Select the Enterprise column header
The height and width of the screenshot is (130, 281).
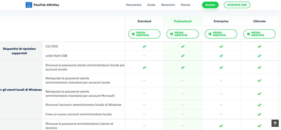(221, 21)
